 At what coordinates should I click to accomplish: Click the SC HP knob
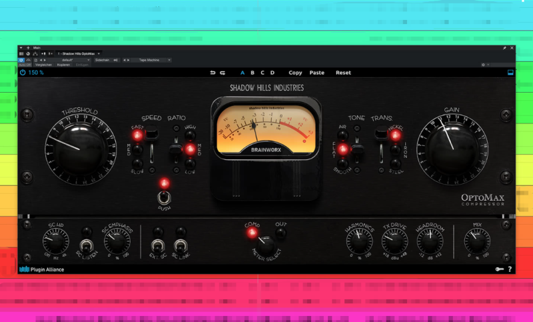click(56, 241)
